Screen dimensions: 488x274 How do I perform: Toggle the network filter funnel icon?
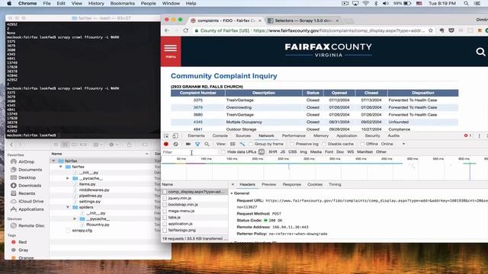click(x=197, y=144)
